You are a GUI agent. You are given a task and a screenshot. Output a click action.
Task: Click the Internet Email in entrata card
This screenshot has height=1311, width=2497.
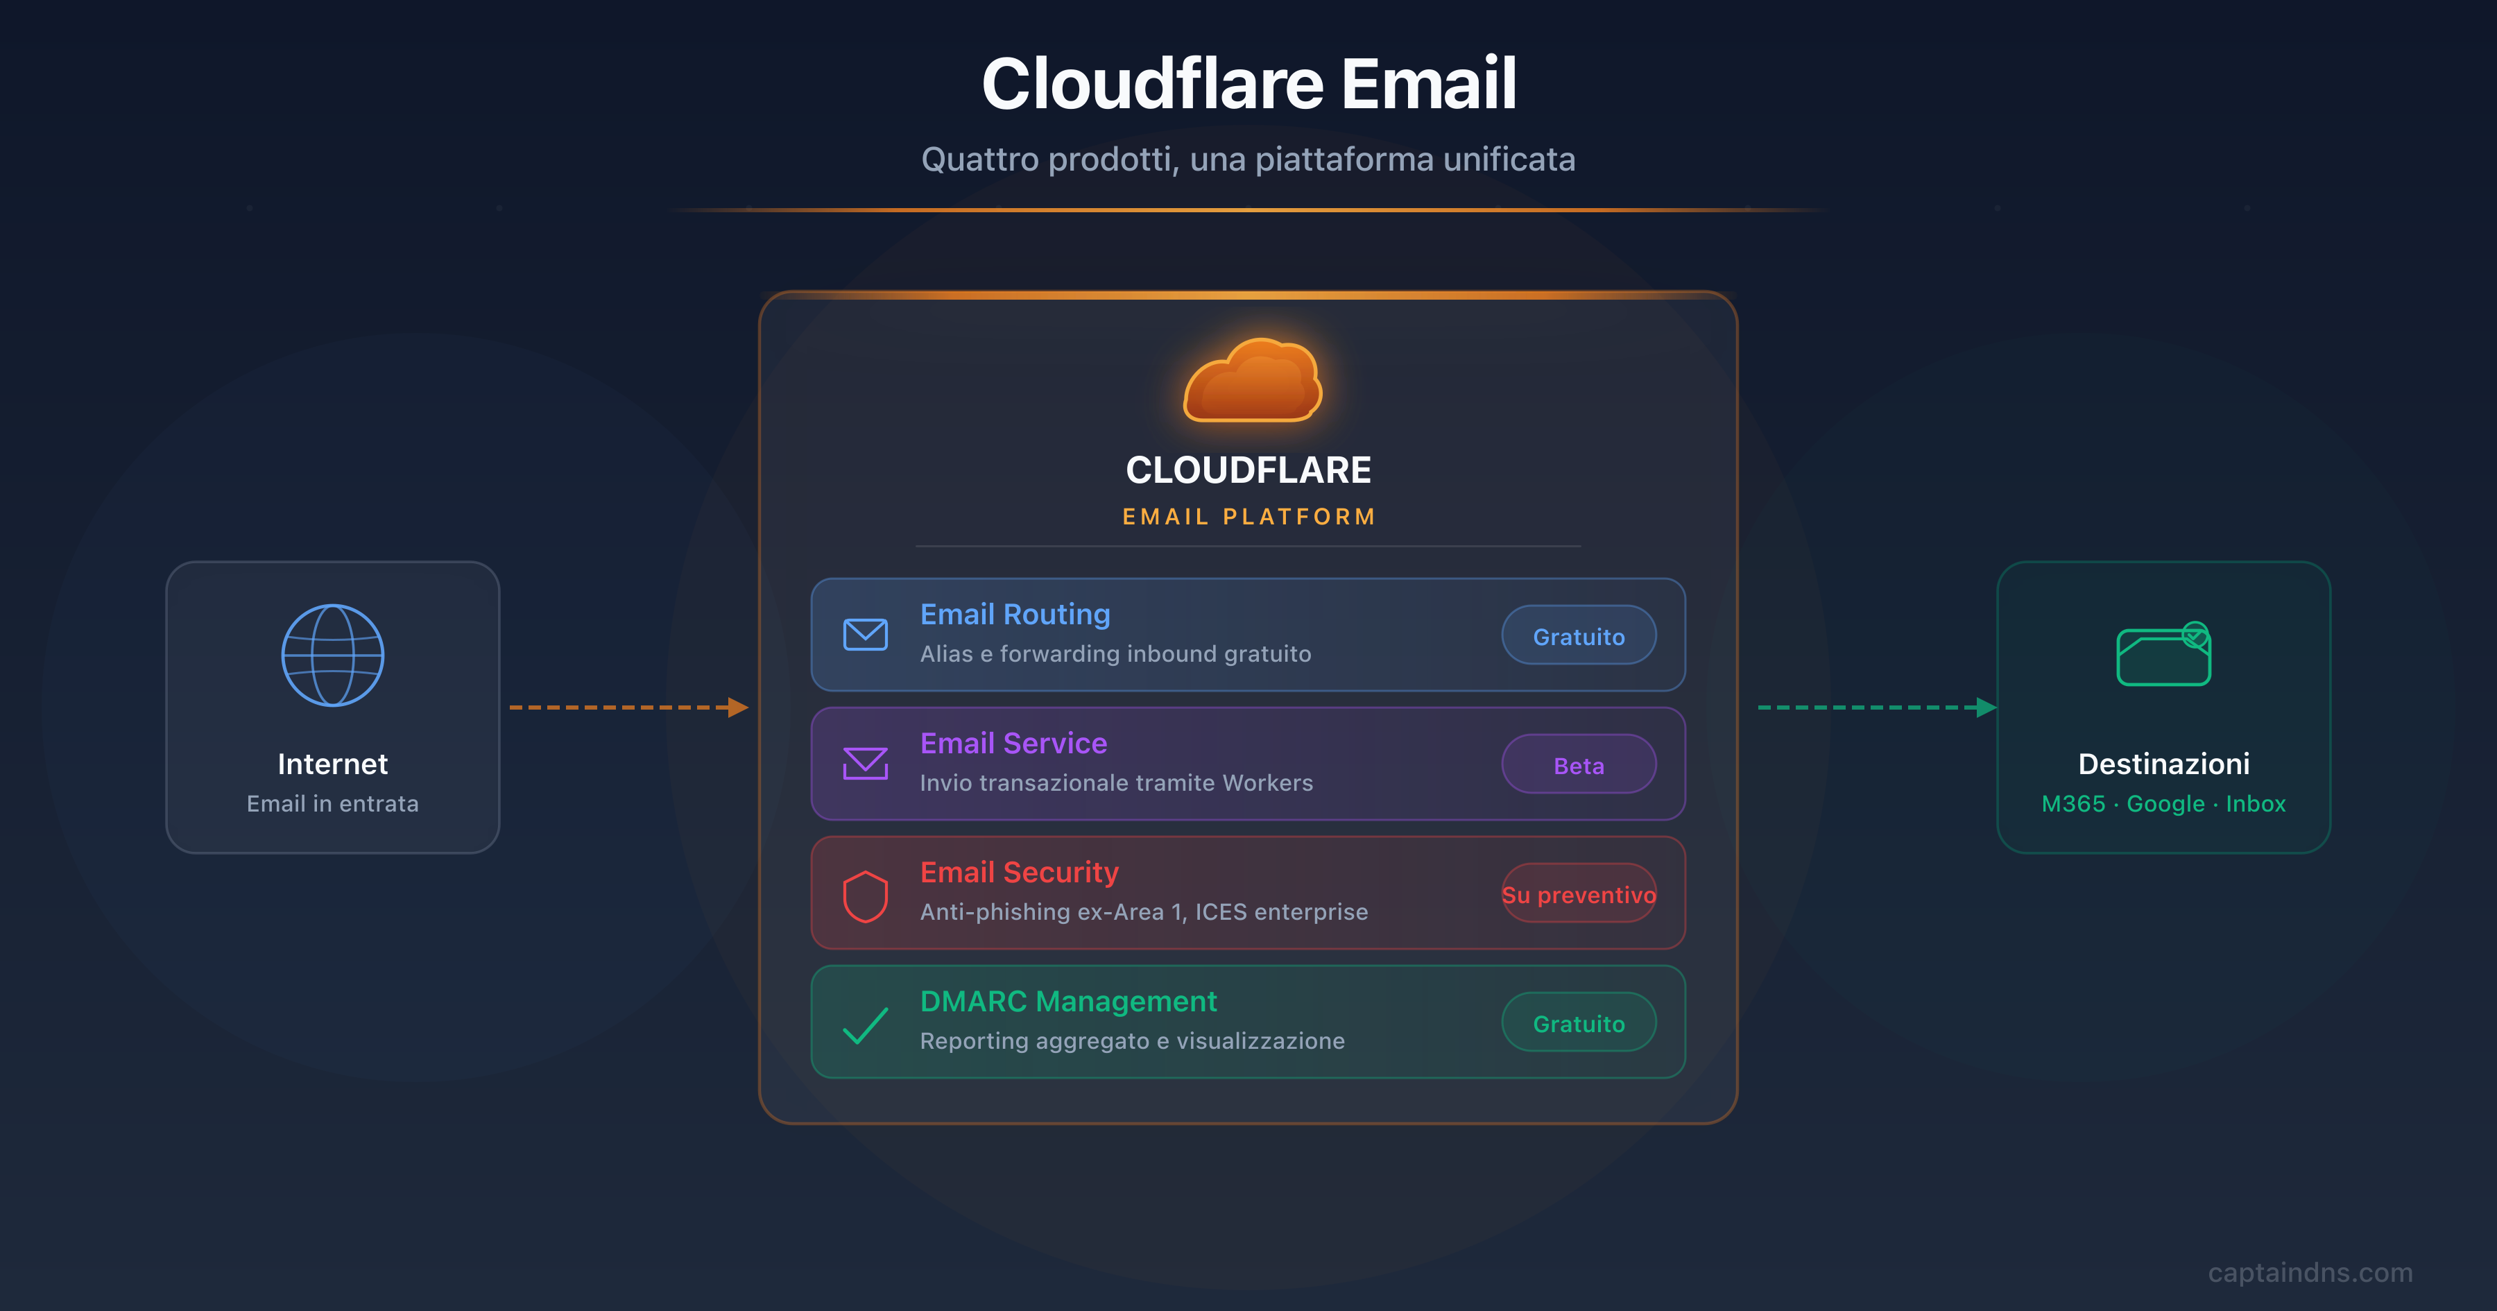pyautogui.click(x=332, y=709)
